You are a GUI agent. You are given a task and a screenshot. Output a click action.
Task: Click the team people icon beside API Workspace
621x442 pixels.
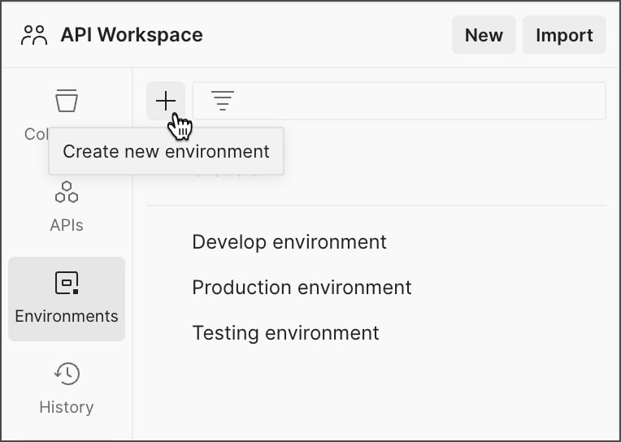tap(35, 35)
